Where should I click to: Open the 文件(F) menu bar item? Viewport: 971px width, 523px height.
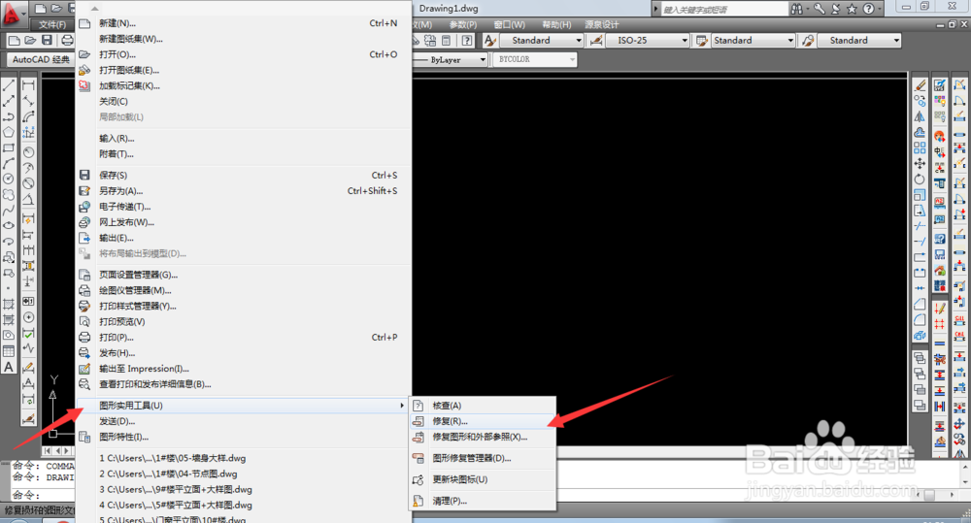[52, 25]
